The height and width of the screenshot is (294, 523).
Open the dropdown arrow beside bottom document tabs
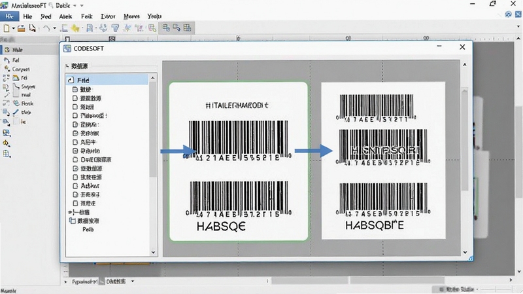pos(133,282)
